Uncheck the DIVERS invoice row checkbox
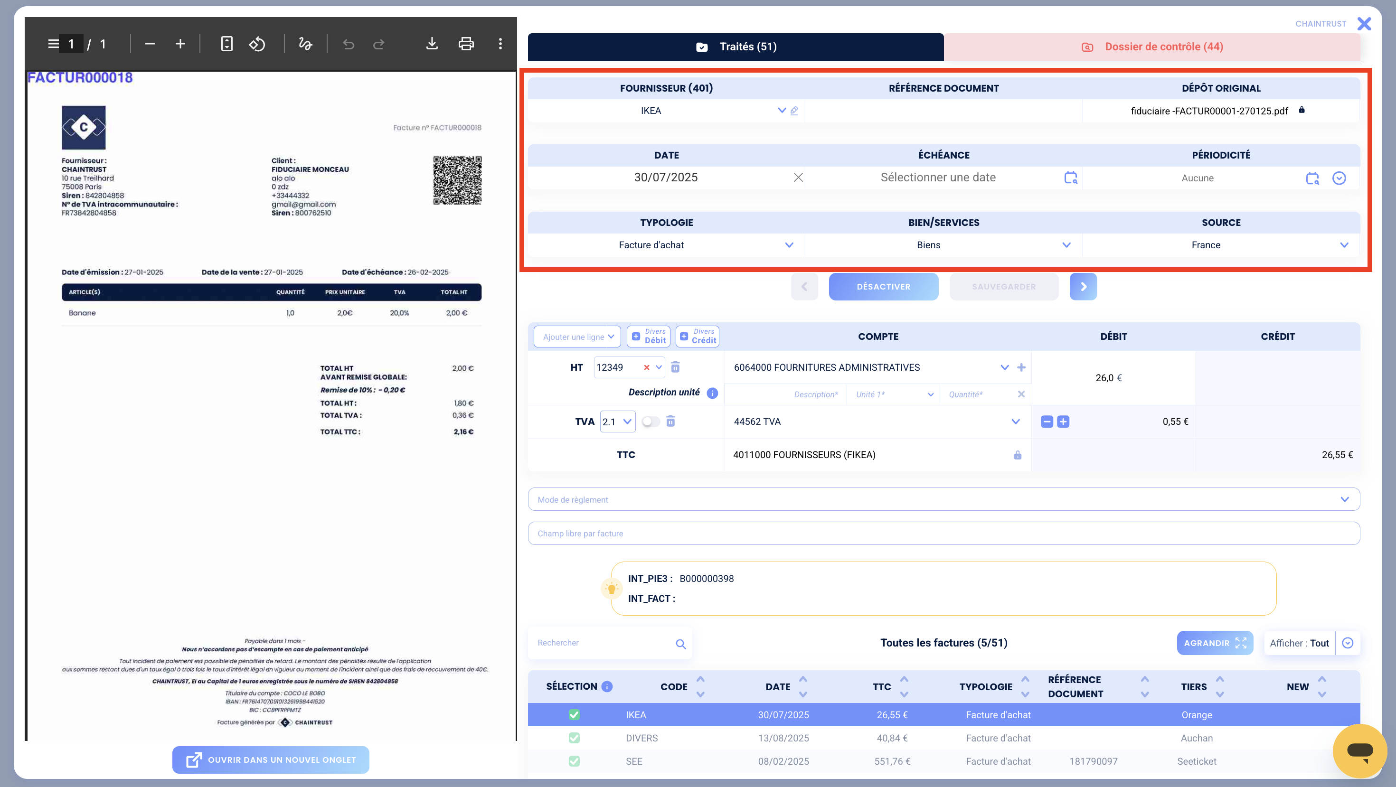Image resolution: width=1396 pixels, height=787 pixels. click(x=575, y=738)
